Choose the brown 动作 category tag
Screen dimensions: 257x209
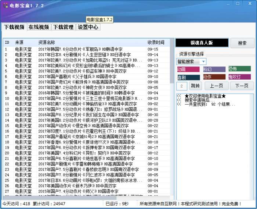pyautogui.click(x=214, y=77)
